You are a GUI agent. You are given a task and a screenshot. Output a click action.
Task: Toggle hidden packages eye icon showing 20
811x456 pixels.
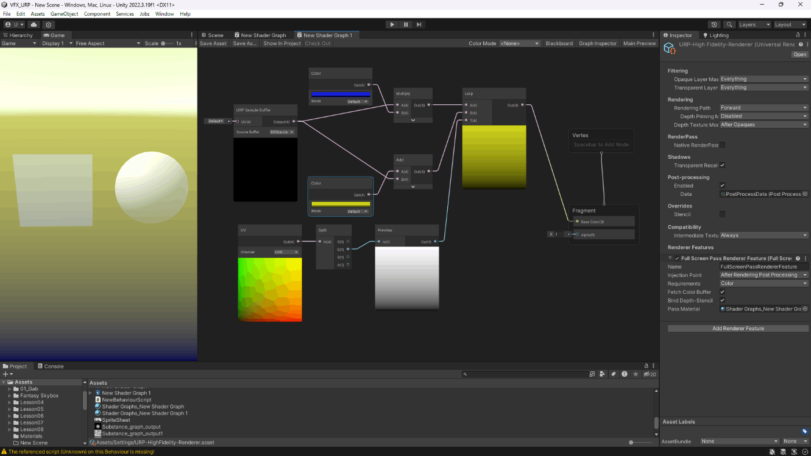[650, 374]
